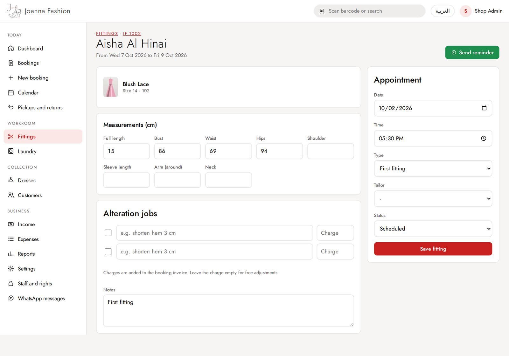
Task: Click the Send reminder button
Action: click(x=472, y=52)
